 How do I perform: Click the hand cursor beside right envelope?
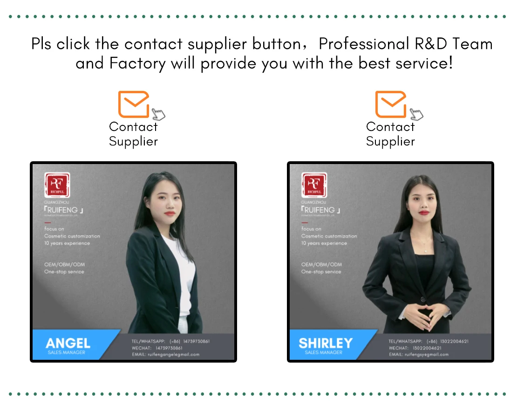pos(416,114)
